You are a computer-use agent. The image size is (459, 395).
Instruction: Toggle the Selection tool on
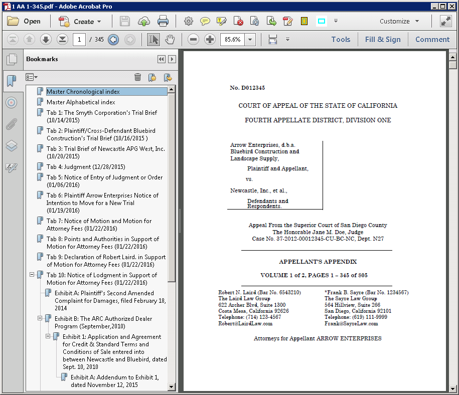[153, 39]
